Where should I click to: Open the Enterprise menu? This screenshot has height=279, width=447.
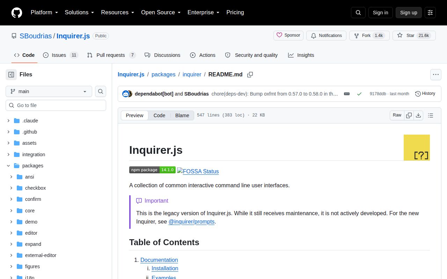point(203,12)
